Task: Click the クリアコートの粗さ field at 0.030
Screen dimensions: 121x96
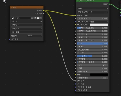Action: (x=92, y=62)
